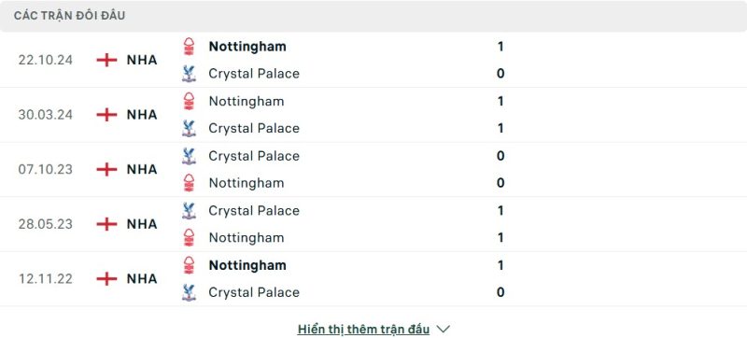747x338 pixels.
Task: Open NHA league label for 28.05.23
Action: coord(142,224)
